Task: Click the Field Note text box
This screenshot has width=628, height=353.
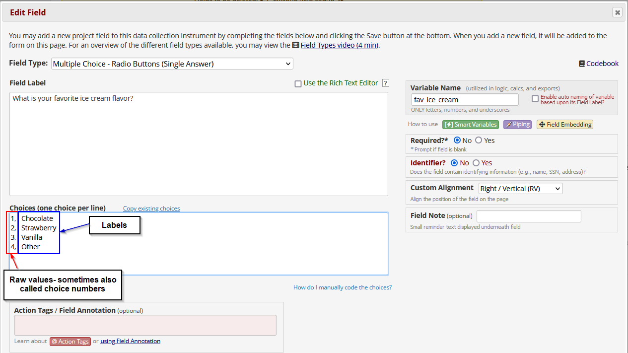Action: 528,216
